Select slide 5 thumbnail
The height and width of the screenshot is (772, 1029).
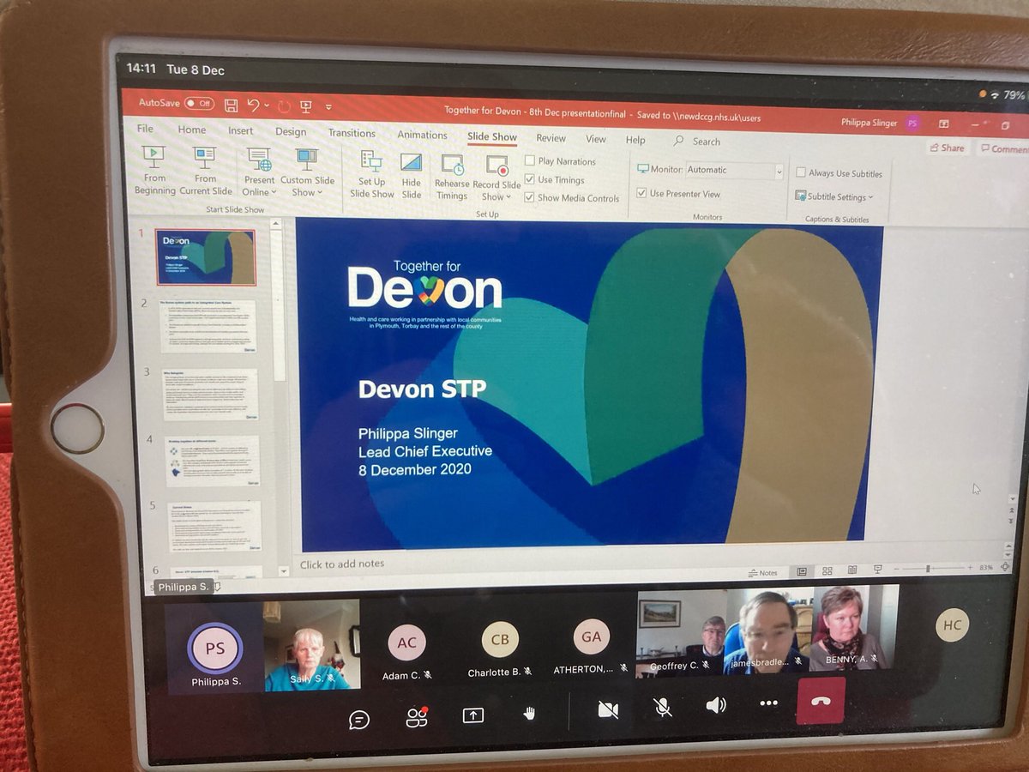coord(213,526)
